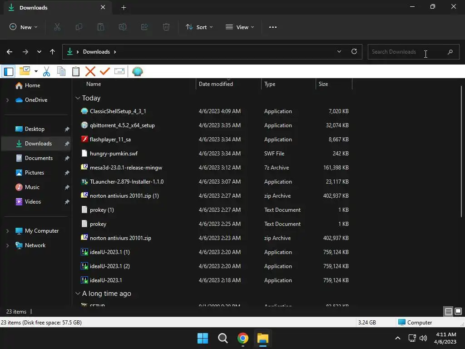Viewport: 465px width, 349px height.
Task: Click the Classic Shell folder options icon
Action: (25, 71)
